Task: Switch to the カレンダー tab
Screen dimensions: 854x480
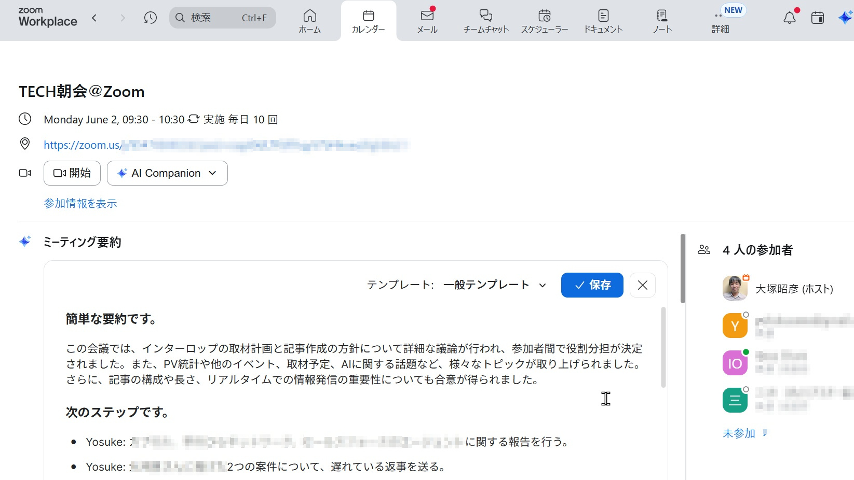Action: point(369,21)
